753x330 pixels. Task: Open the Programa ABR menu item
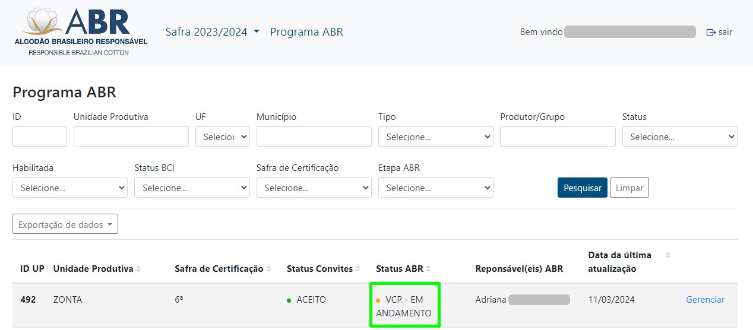306,32
